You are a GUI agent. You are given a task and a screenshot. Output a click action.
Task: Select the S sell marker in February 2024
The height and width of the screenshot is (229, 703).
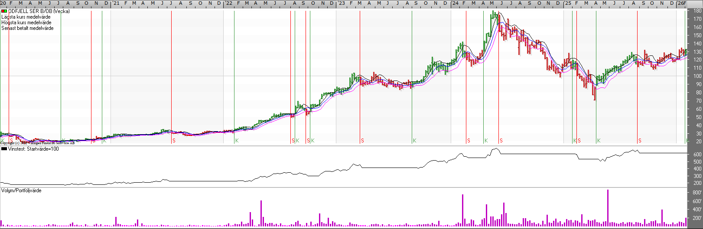(469, 141)
